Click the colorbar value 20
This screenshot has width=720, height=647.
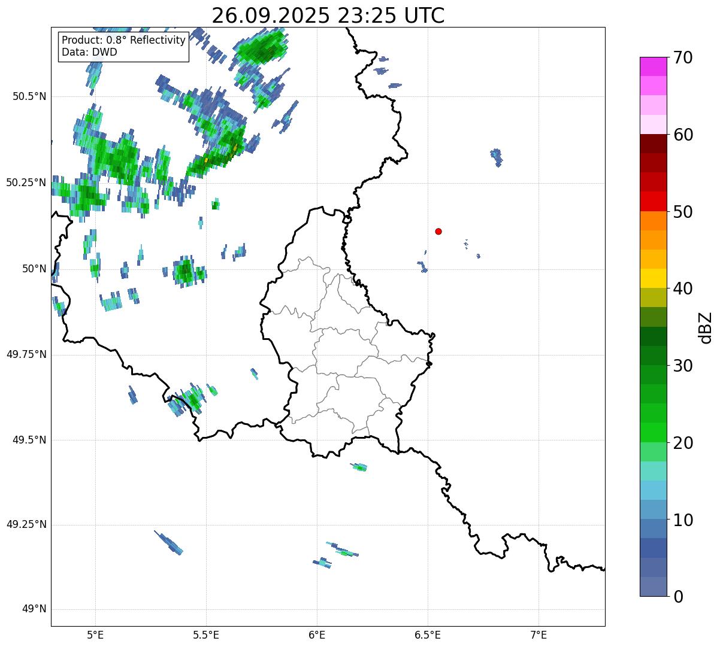683,443
